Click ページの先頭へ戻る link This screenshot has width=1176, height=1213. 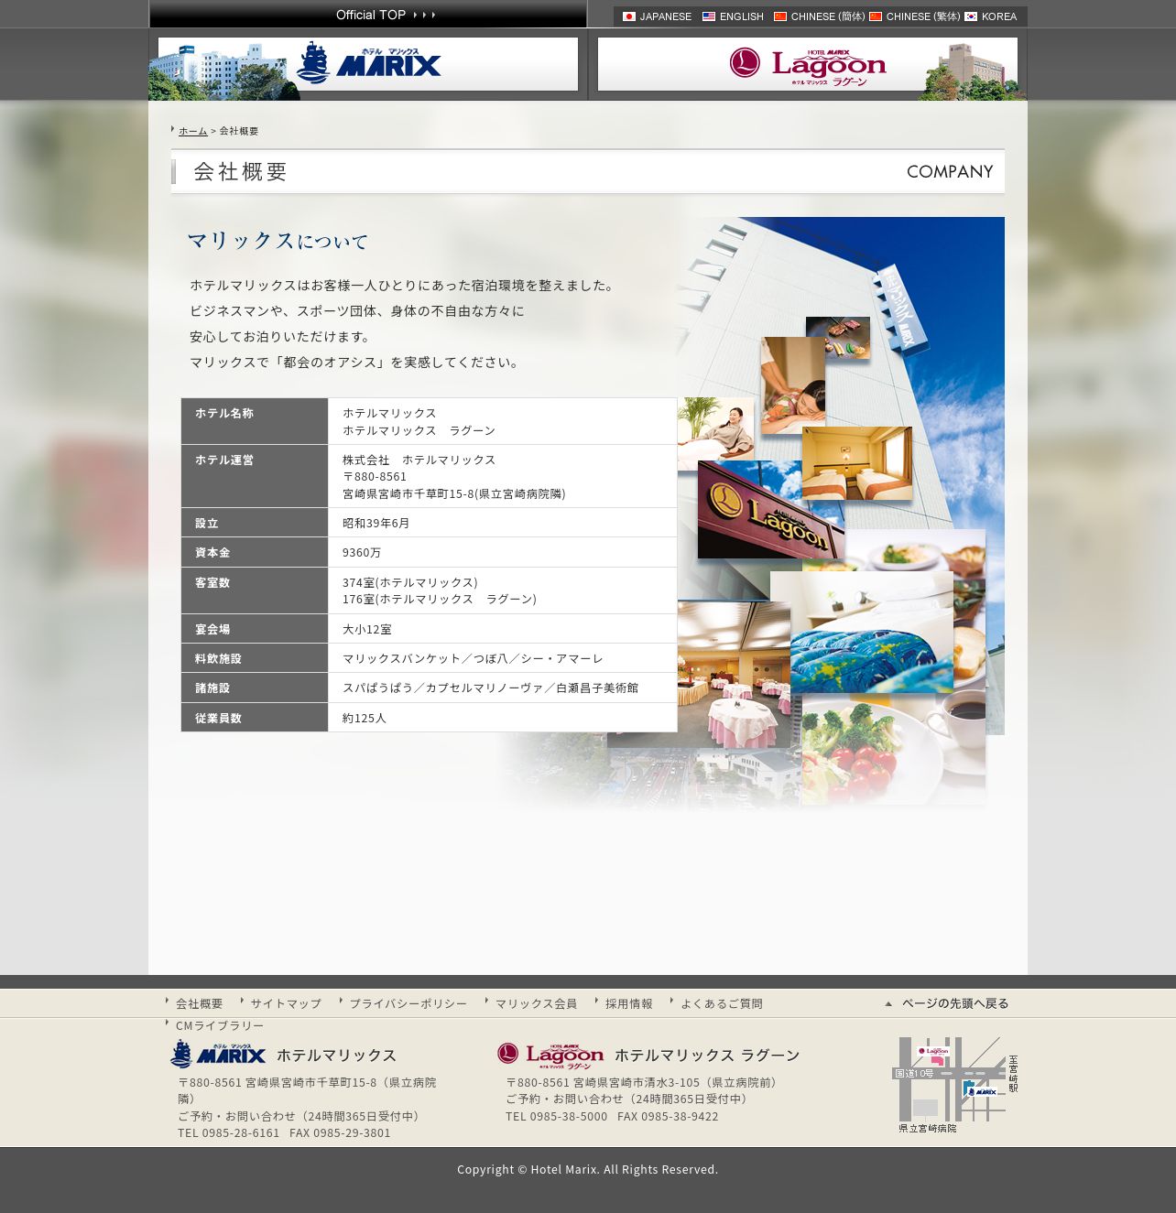(x=955, y=1003)
